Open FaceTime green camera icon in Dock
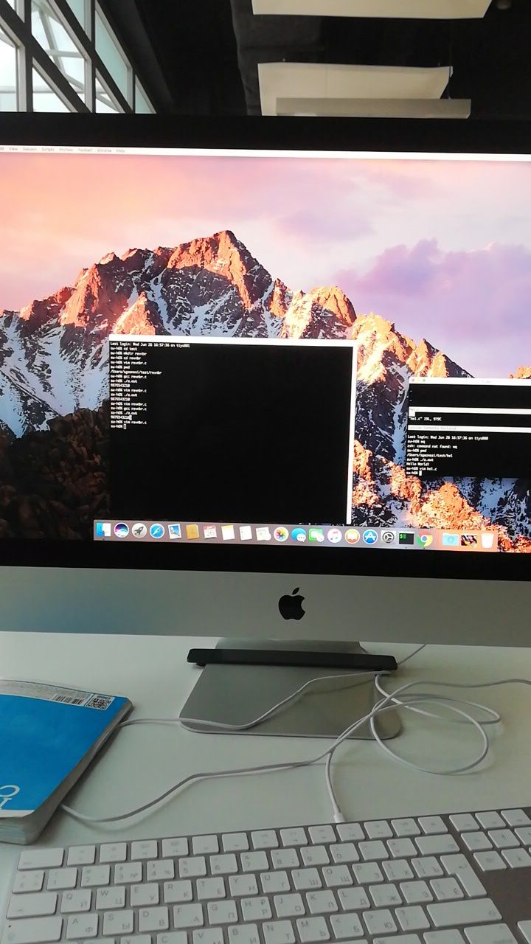 tap(316, 535)
